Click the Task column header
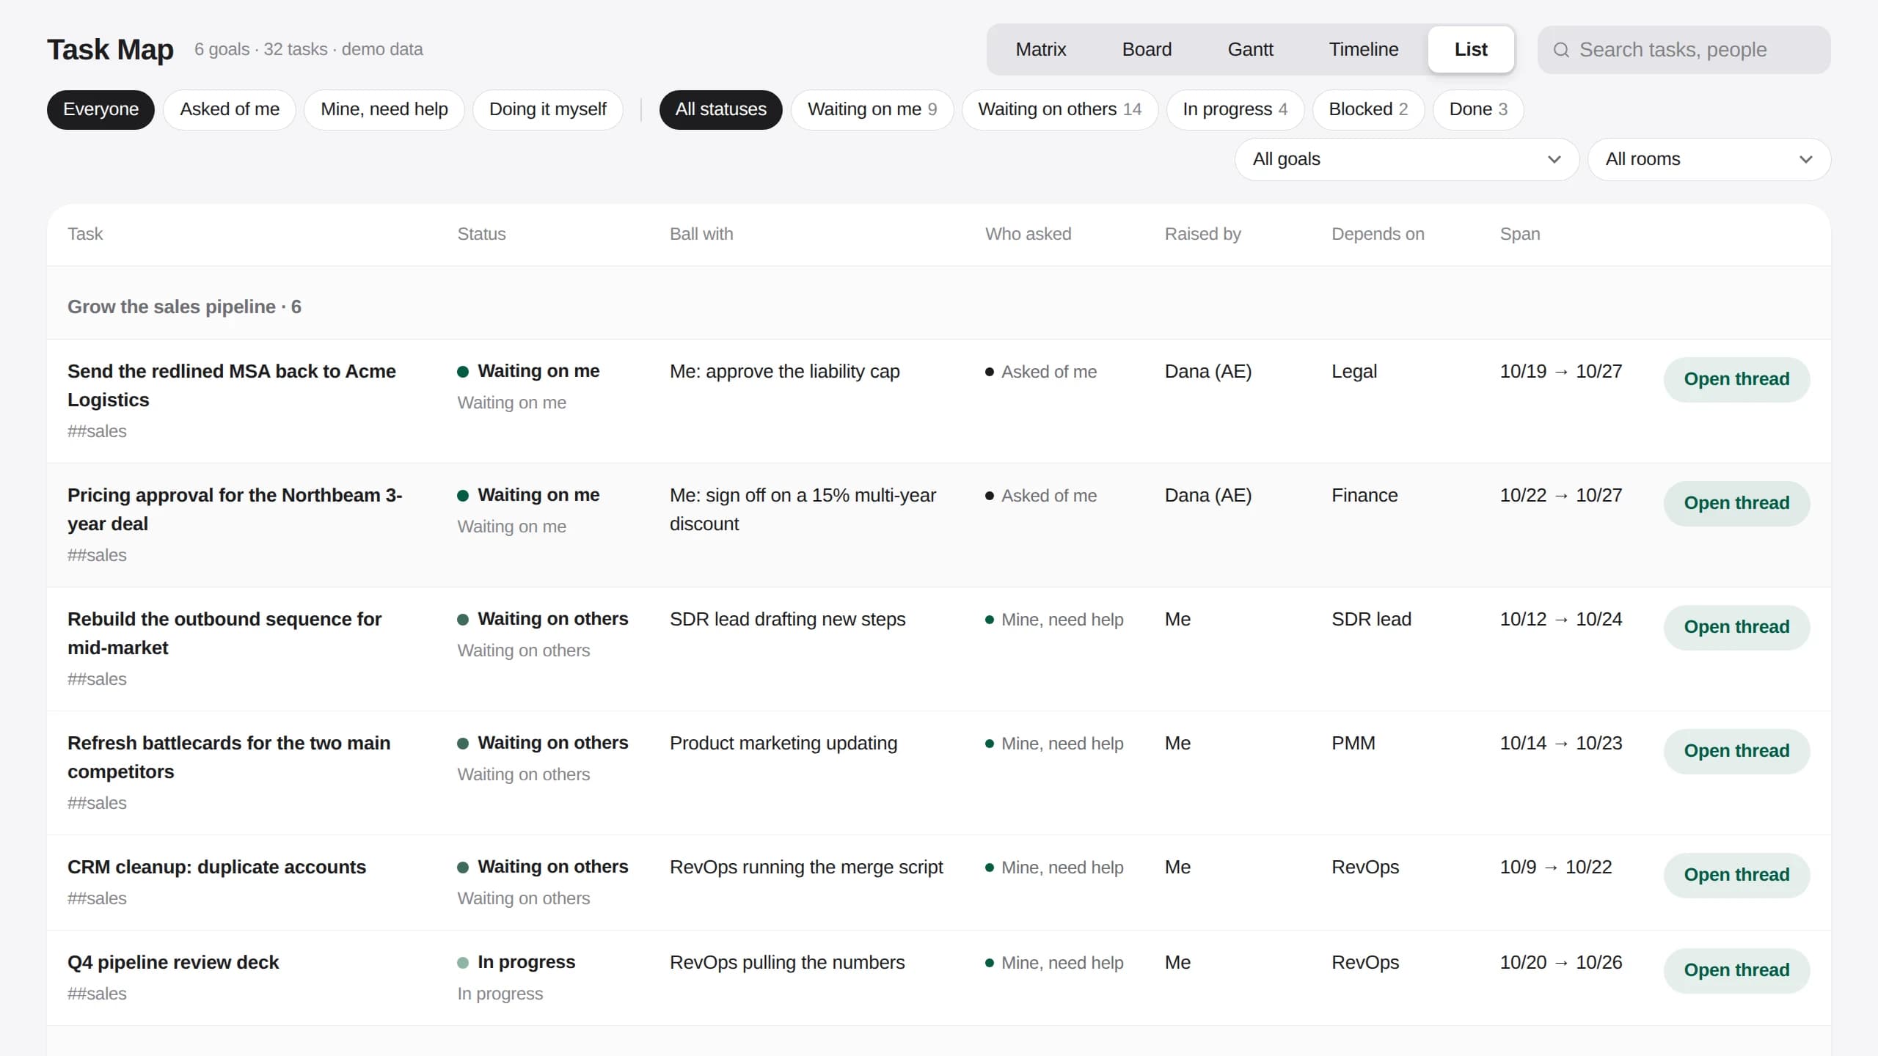Viewport: 1878px width, 1056px height. pyautogui.click(x=85, y=234)
